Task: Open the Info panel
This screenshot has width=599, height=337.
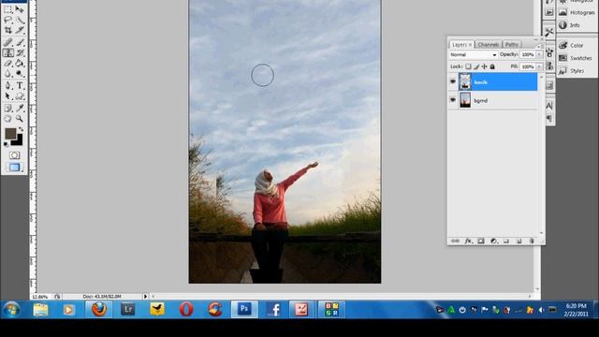Action: (x=569, y=25)
